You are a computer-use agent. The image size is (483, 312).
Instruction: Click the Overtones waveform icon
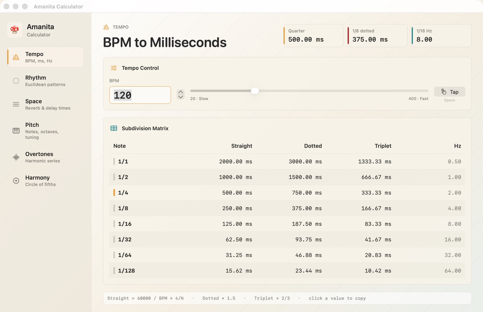coord(16,157)
